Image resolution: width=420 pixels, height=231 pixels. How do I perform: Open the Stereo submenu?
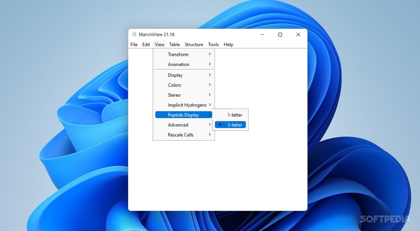pyautogui.click(x=184, y=95)
